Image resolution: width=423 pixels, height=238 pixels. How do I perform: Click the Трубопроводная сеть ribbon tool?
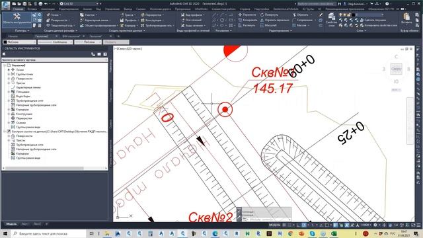coord(157,25)
